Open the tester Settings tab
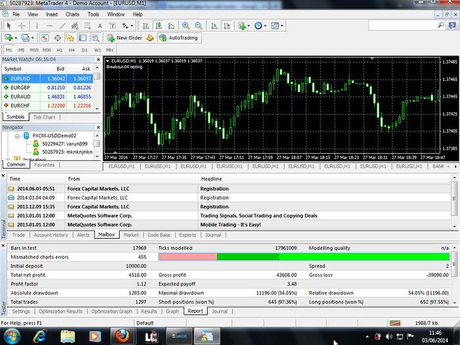Screen dimensions: 460x345 point(21,311)
